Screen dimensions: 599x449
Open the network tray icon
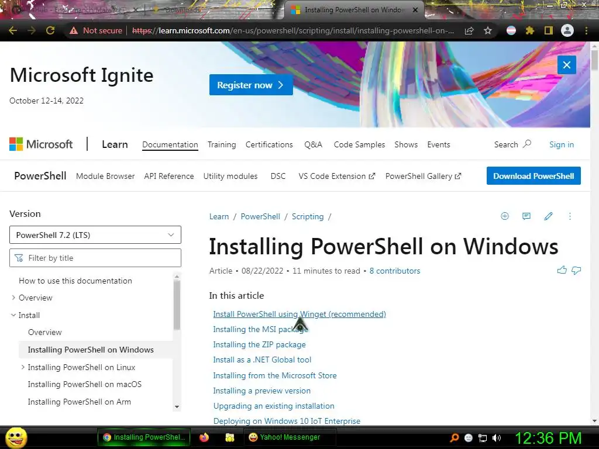[x=483, y=438]
